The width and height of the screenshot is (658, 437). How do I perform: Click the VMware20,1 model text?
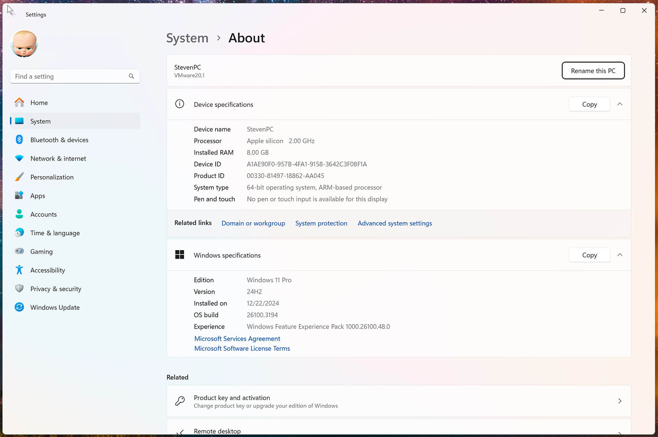pos(189,75)
